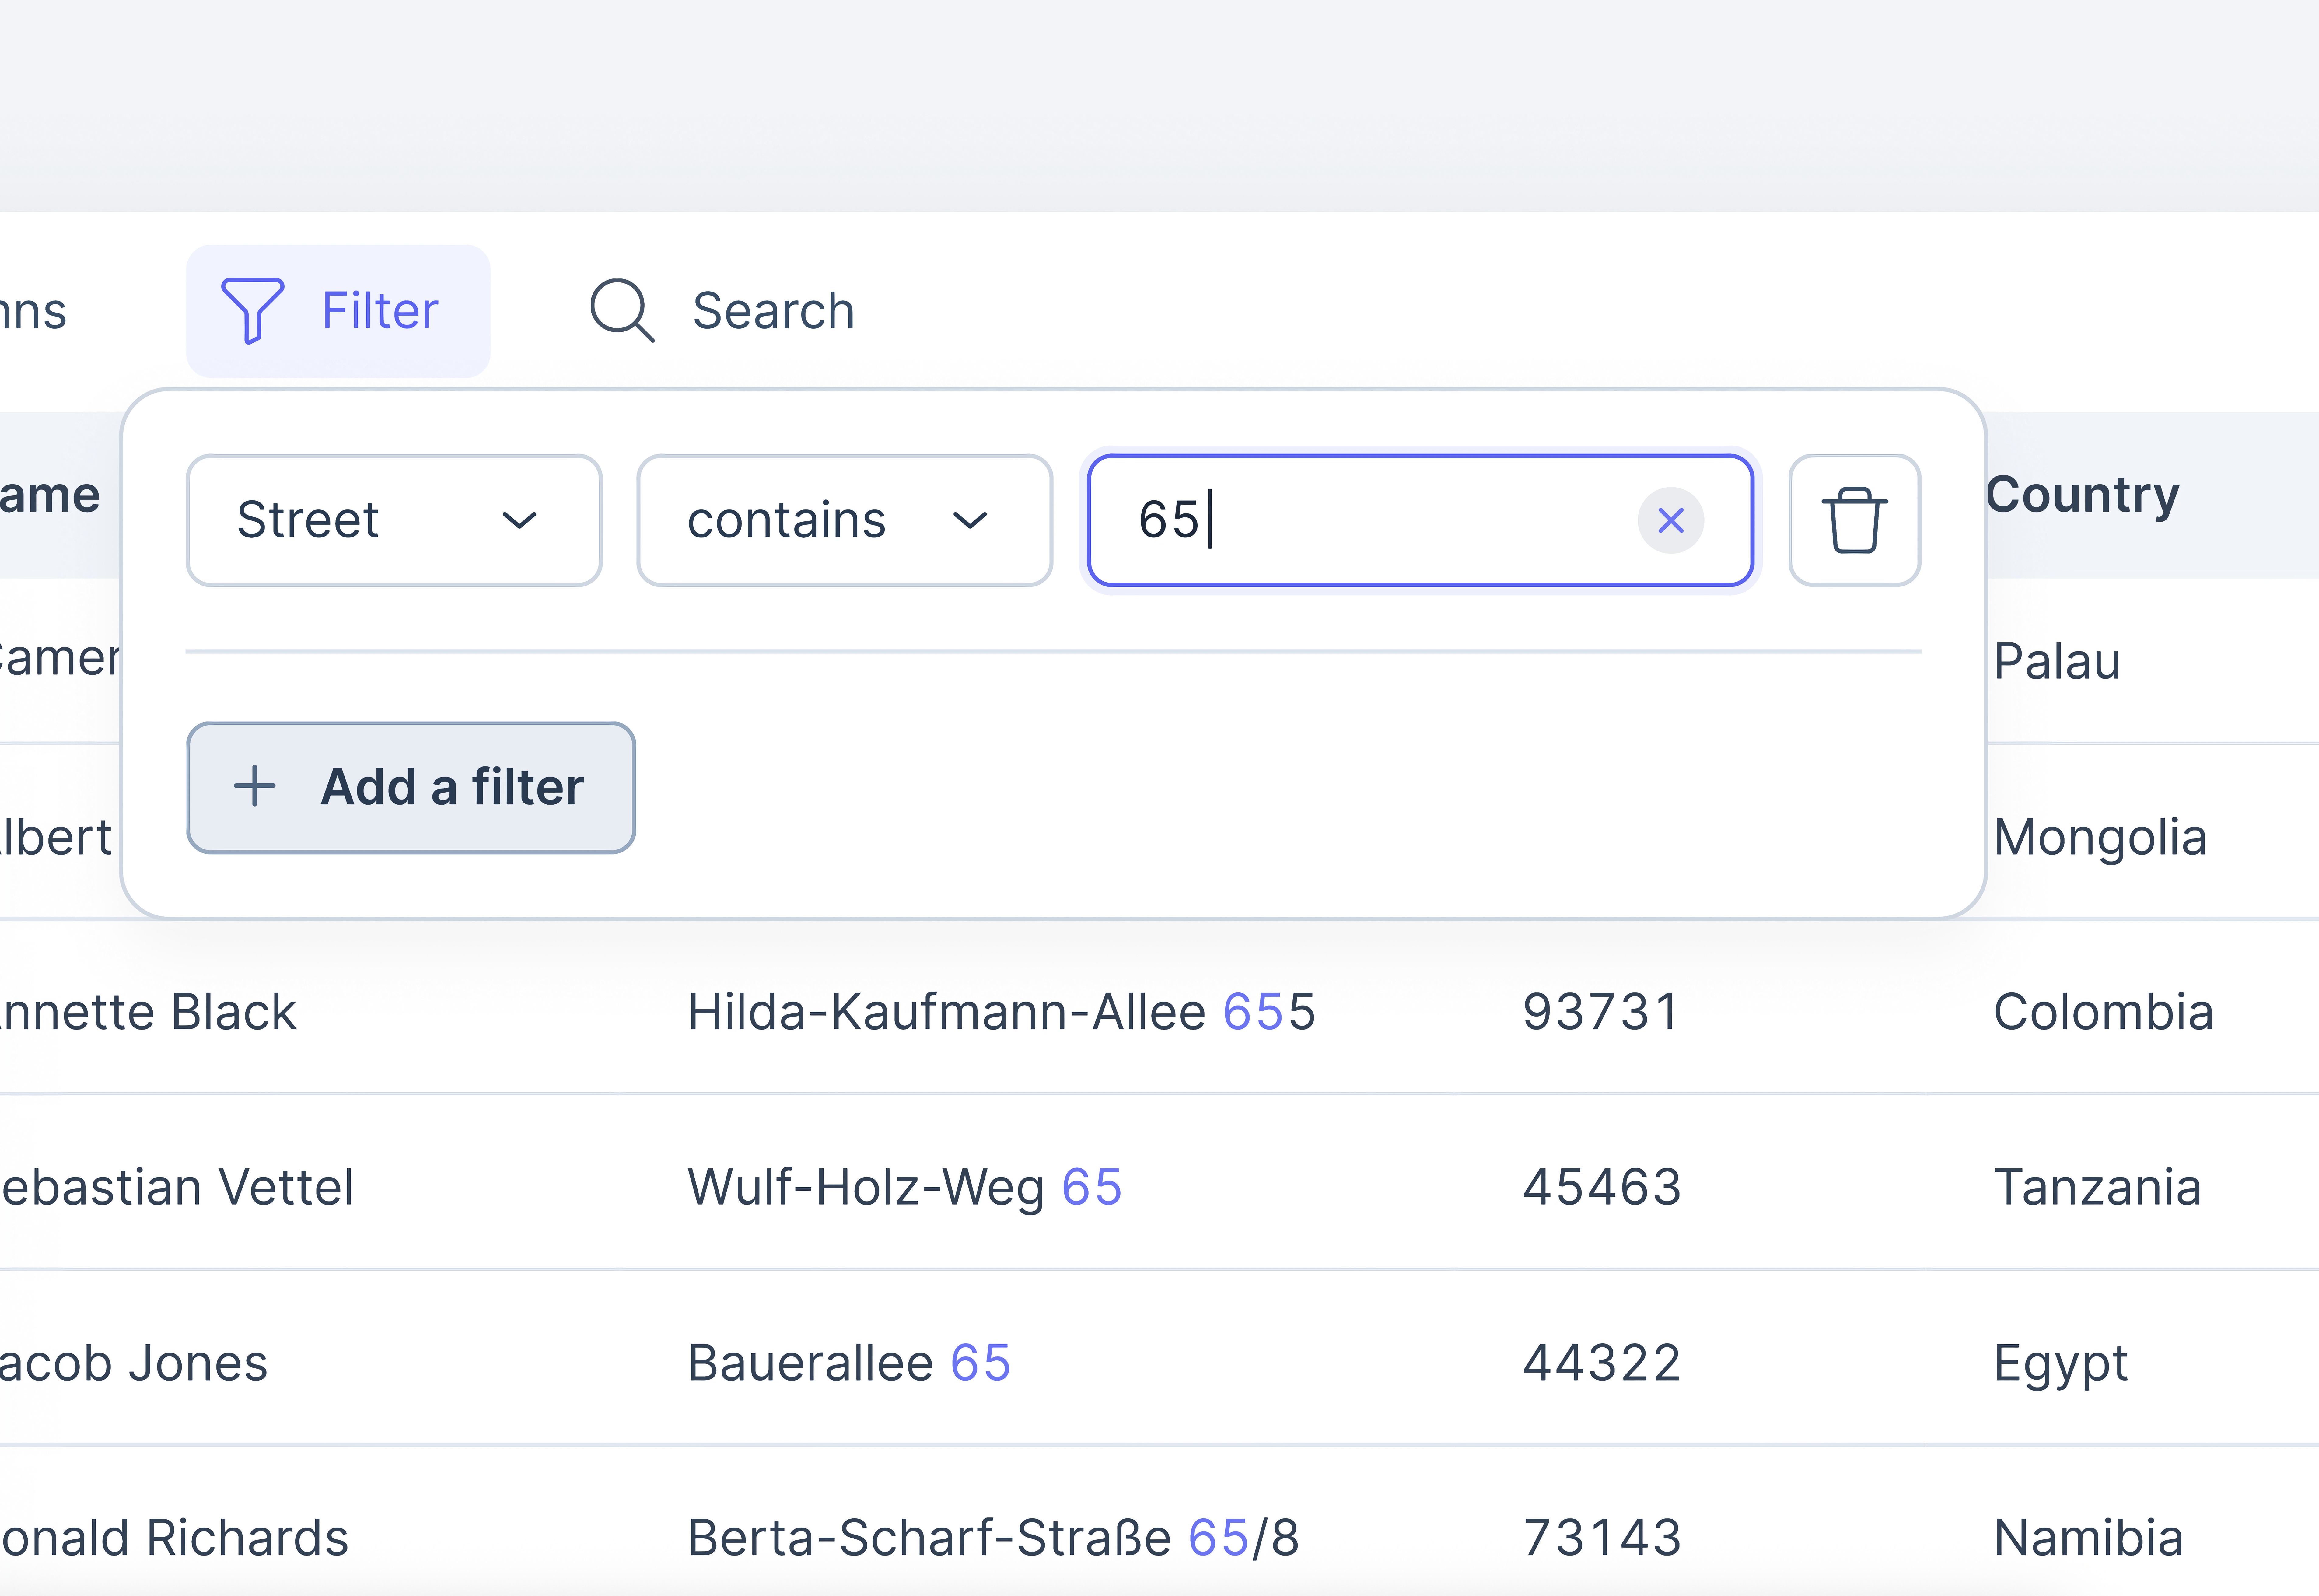Open the Street column dropdown
The height and width of the screenshot is (1596, 2319).
(393, 520)
